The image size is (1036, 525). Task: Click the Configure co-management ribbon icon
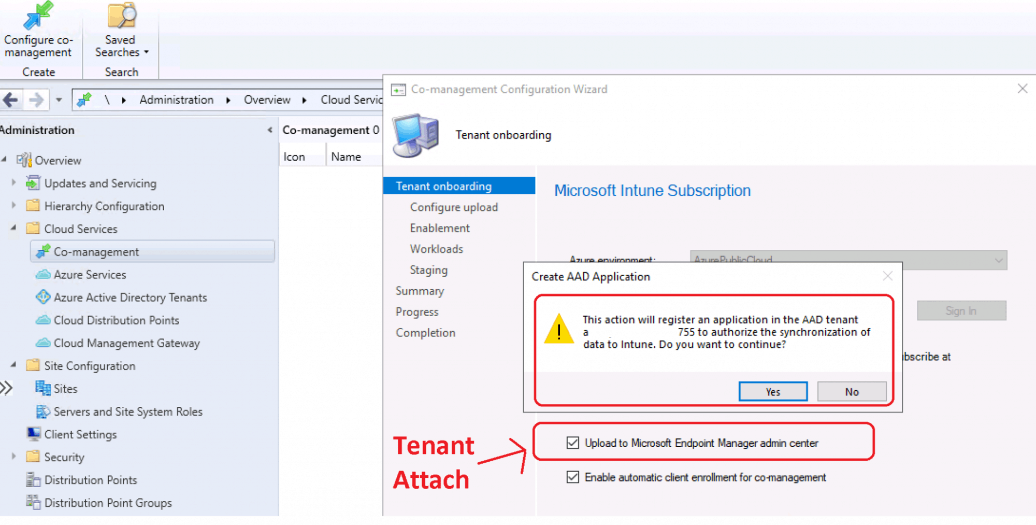click(38, 16)
